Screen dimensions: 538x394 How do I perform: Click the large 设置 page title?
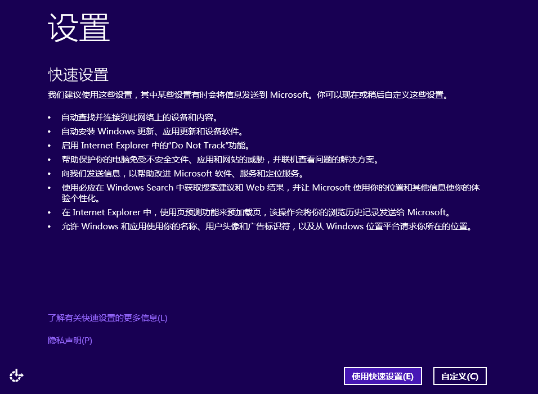pyautogui.click(x=79, y=27)
